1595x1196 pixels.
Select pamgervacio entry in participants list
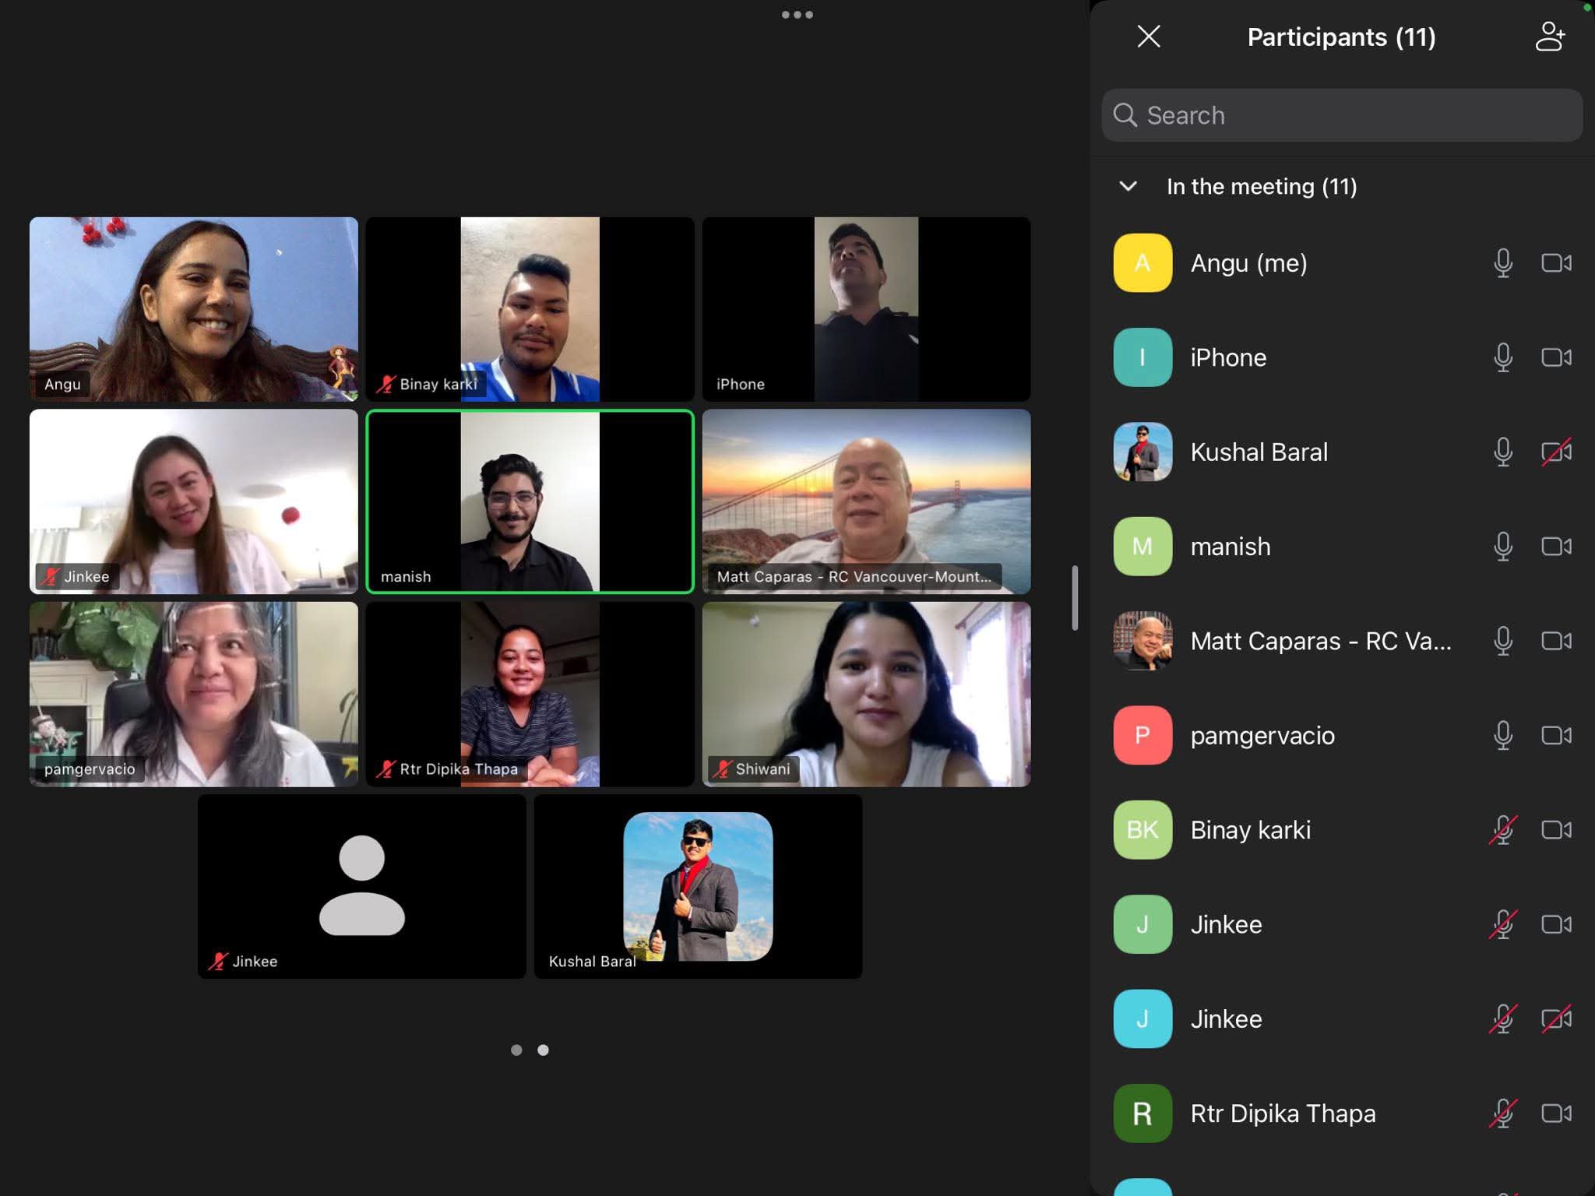point(1262,735)
